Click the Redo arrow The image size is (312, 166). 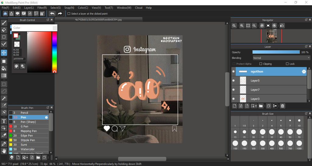pyautogui.click(x=60, y=13)
